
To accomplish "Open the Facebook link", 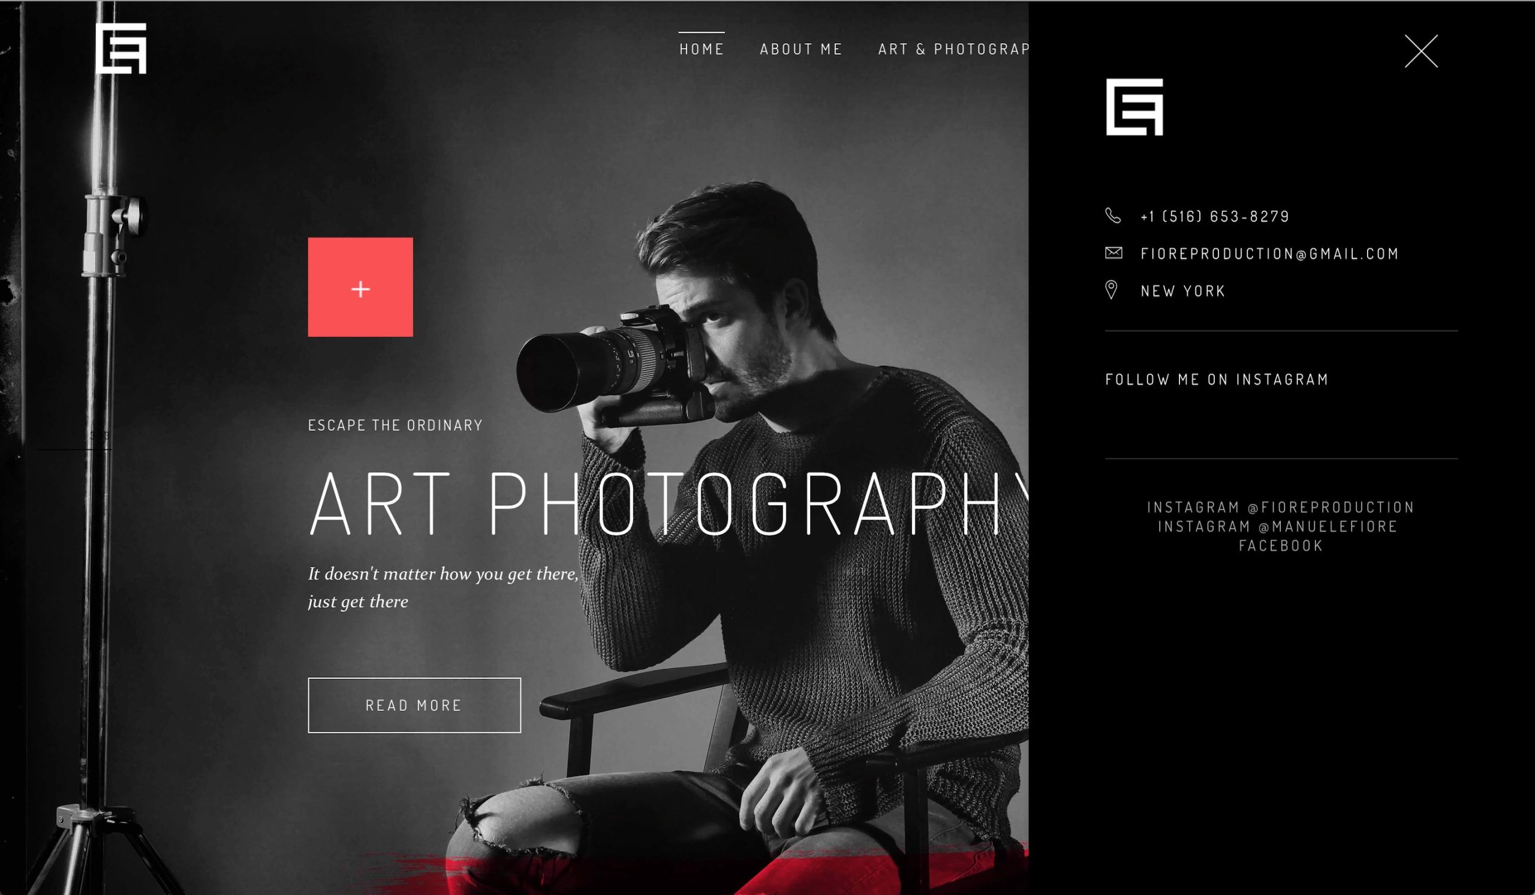I will click(x=1281, y=545).
